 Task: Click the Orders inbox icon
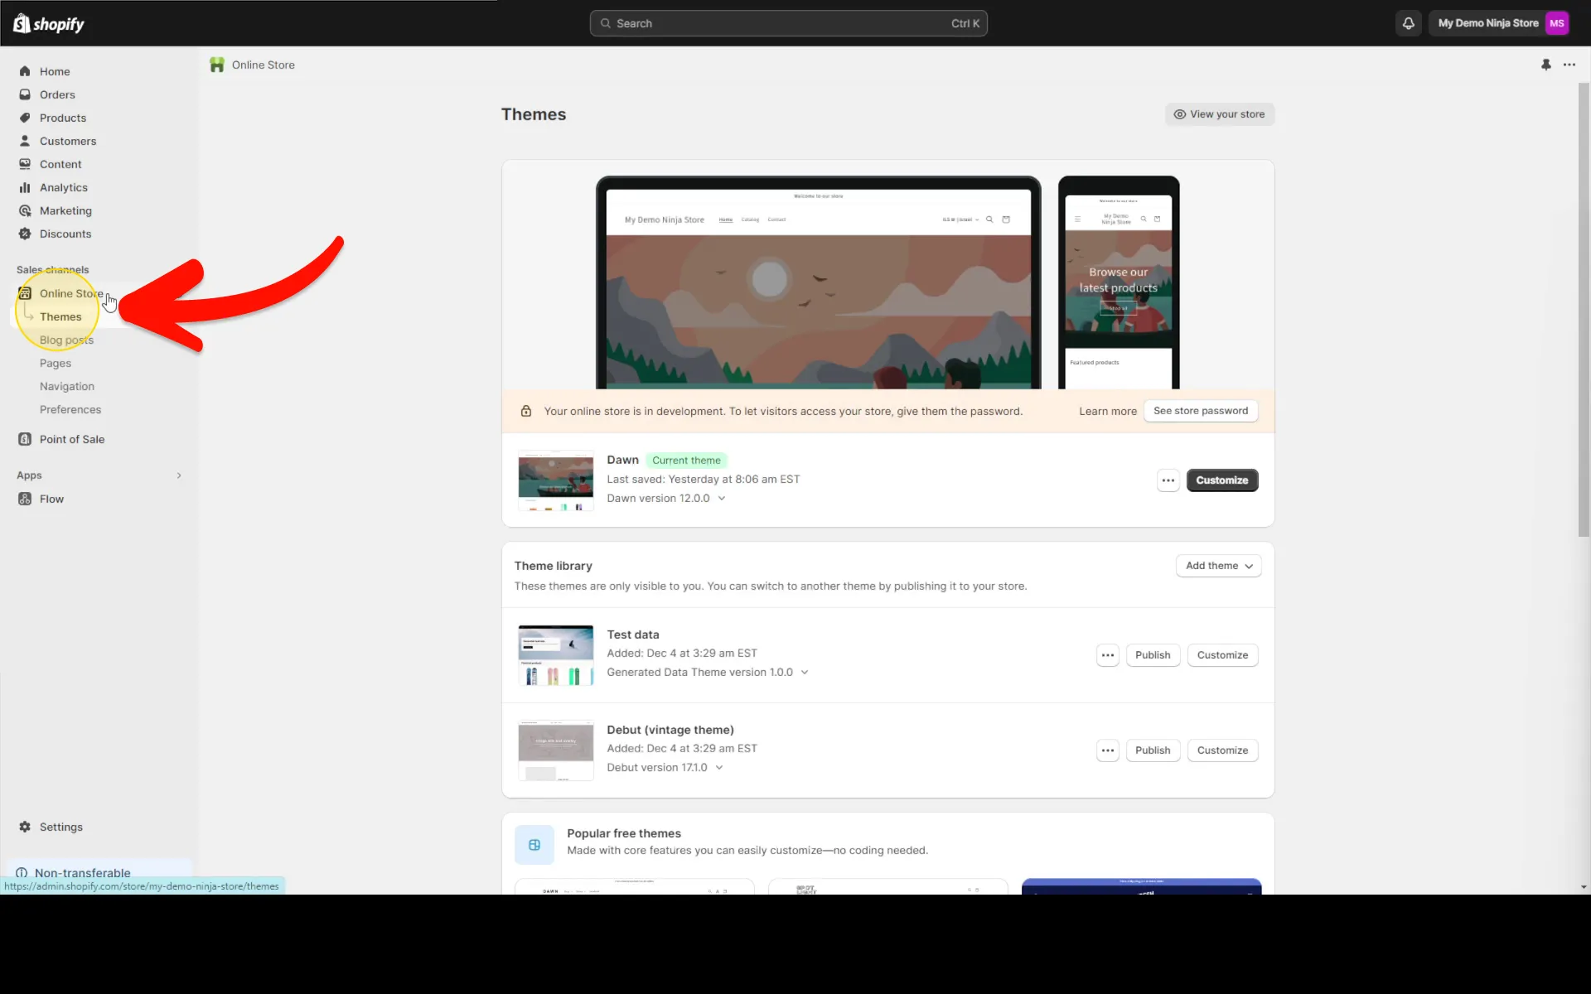[x=25, y=94]
